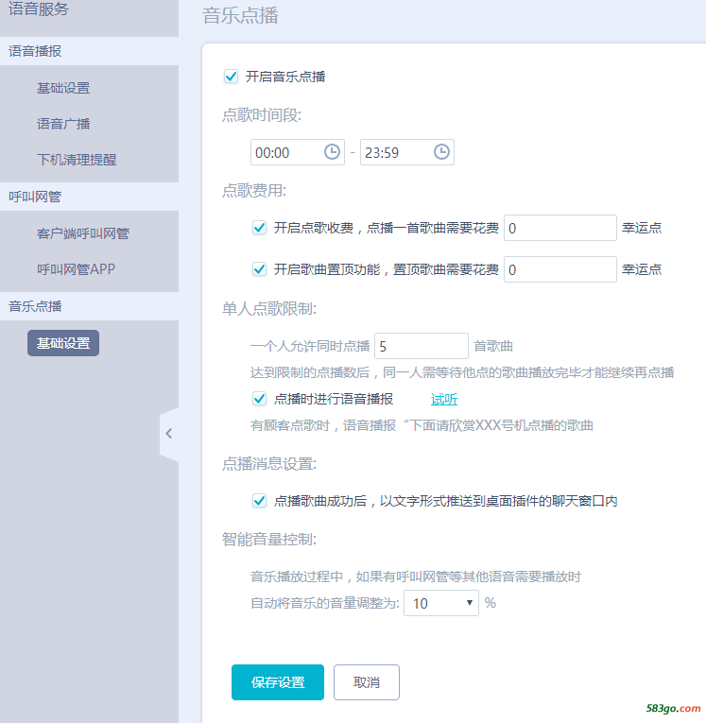Viewport: 706px width, 723px height.
Task: Collapse the sidebar with the chevron arrow
Action: tap(168, 434)
